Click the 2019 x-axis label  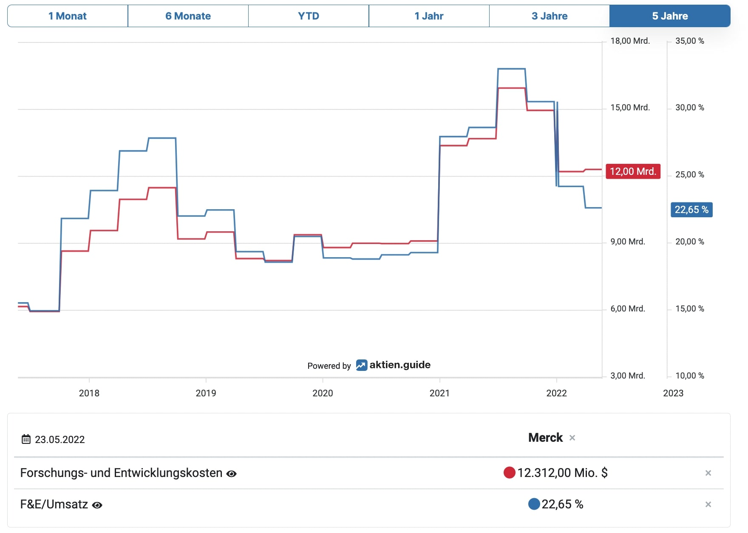coord(206,393)
